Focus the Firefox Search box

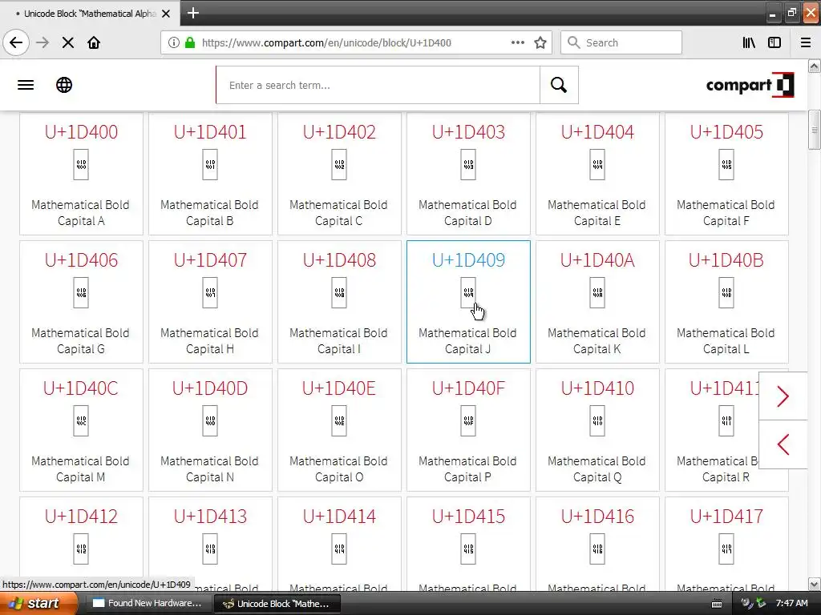point(621,42)
